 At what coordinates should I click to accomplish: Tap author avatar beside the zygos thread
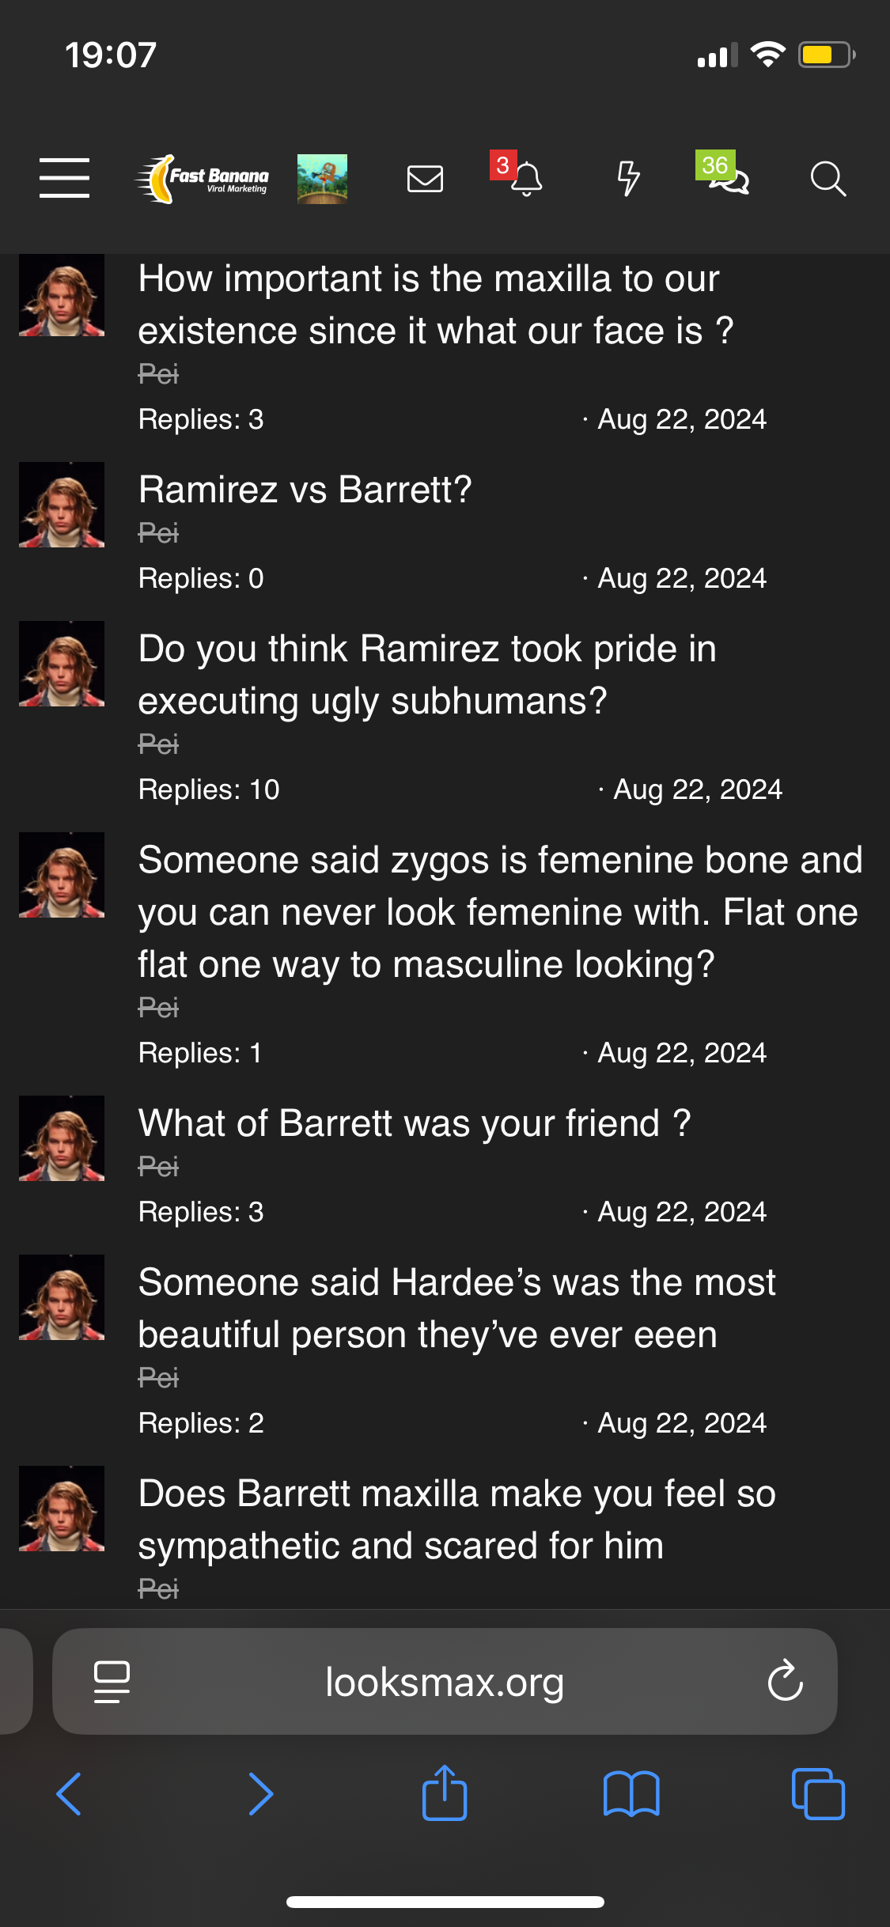[62, 875]
